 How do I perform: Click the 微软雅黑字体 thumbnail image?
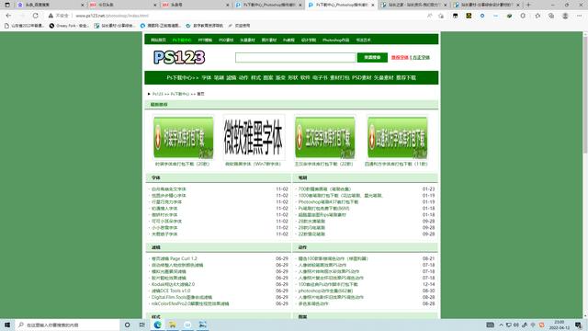(254, 137)
